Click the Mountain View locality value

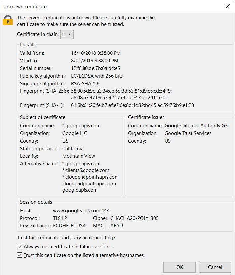click(x=79, y=156)
